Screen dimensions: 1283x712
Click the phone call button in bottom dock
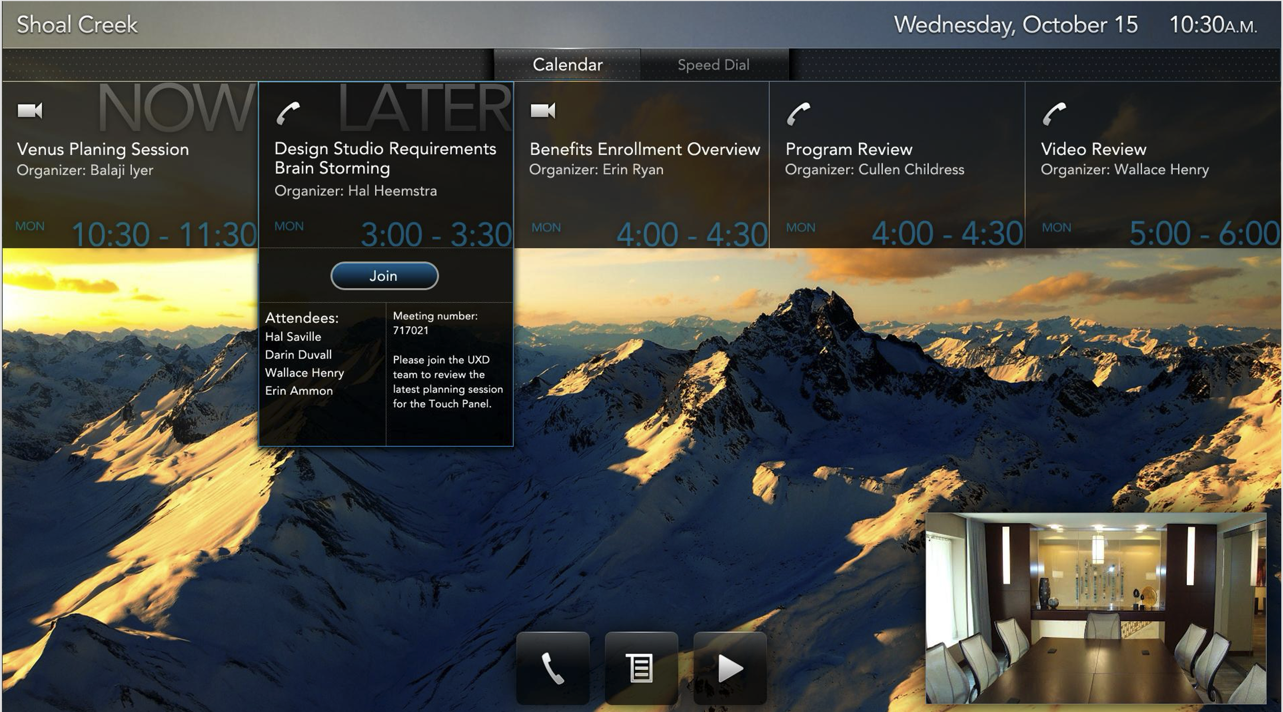tap(553, 668)
